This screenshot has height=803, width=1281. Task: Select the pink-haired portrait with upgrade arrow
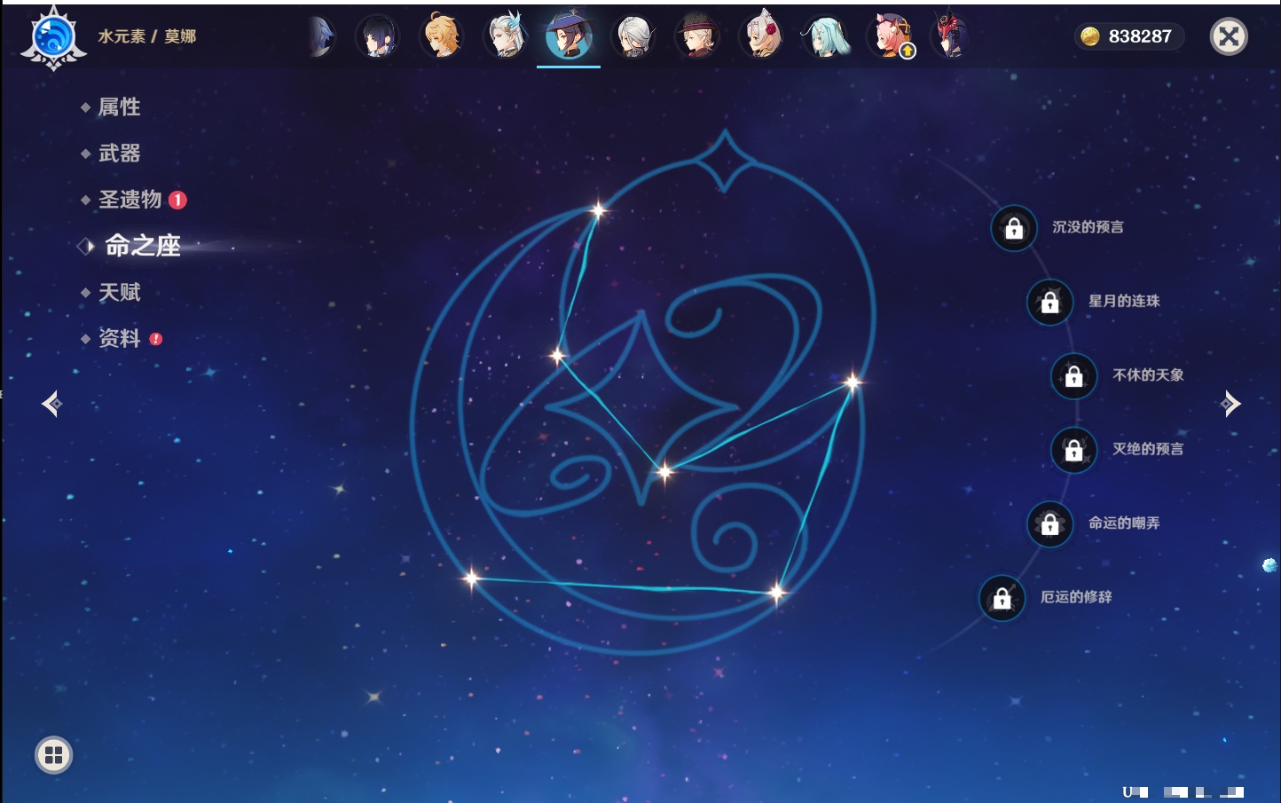pyautogui.click(x=891, y=36)
